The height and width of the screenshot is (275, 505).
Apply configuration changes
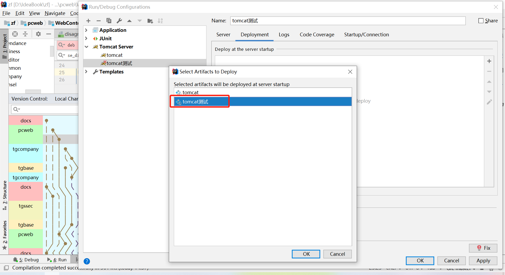tap(483, 261)
